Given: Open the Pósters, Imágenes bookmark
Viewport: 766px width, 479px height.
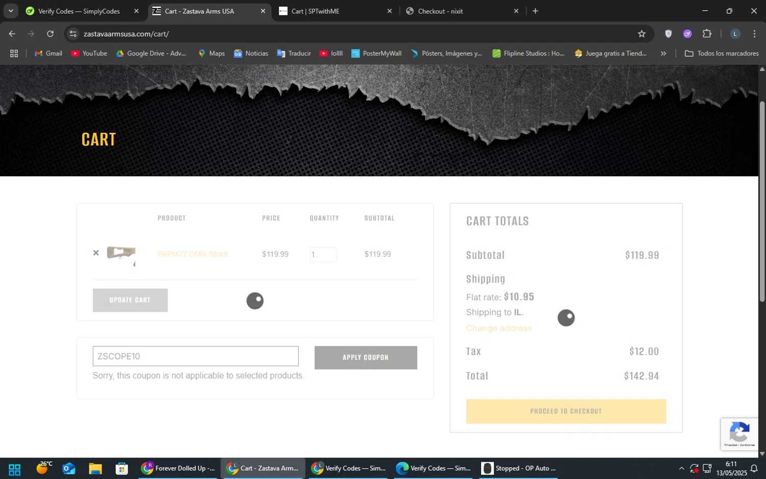Looking at the screenshot, I should pyautogui.click(x=446, y=53).
